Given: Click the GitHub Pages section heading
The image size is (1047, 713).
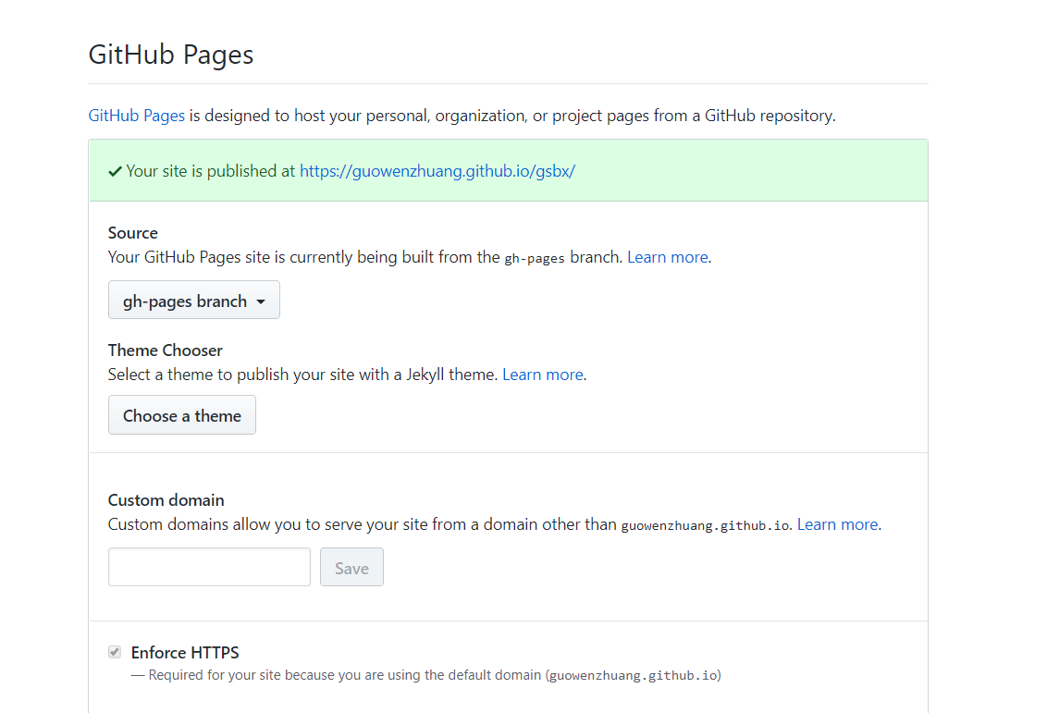Looking at the screenshot, I should point(171,55).
